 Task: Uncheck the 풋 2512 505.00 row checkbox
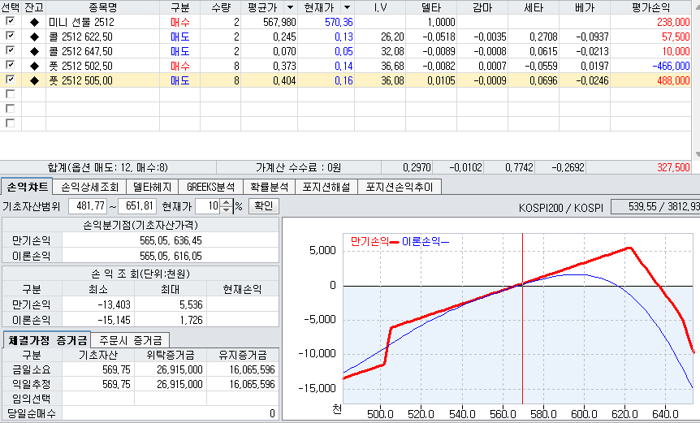pyautogui.click(x=10, y=80)
